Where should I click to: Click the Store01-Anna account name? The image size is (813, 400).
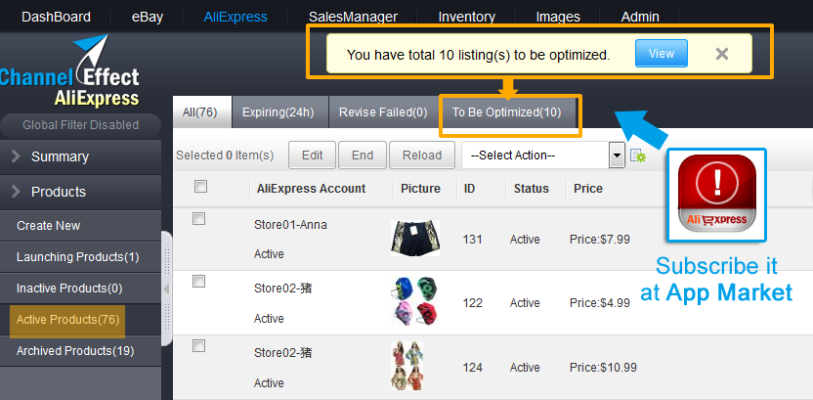pos(290,225)
